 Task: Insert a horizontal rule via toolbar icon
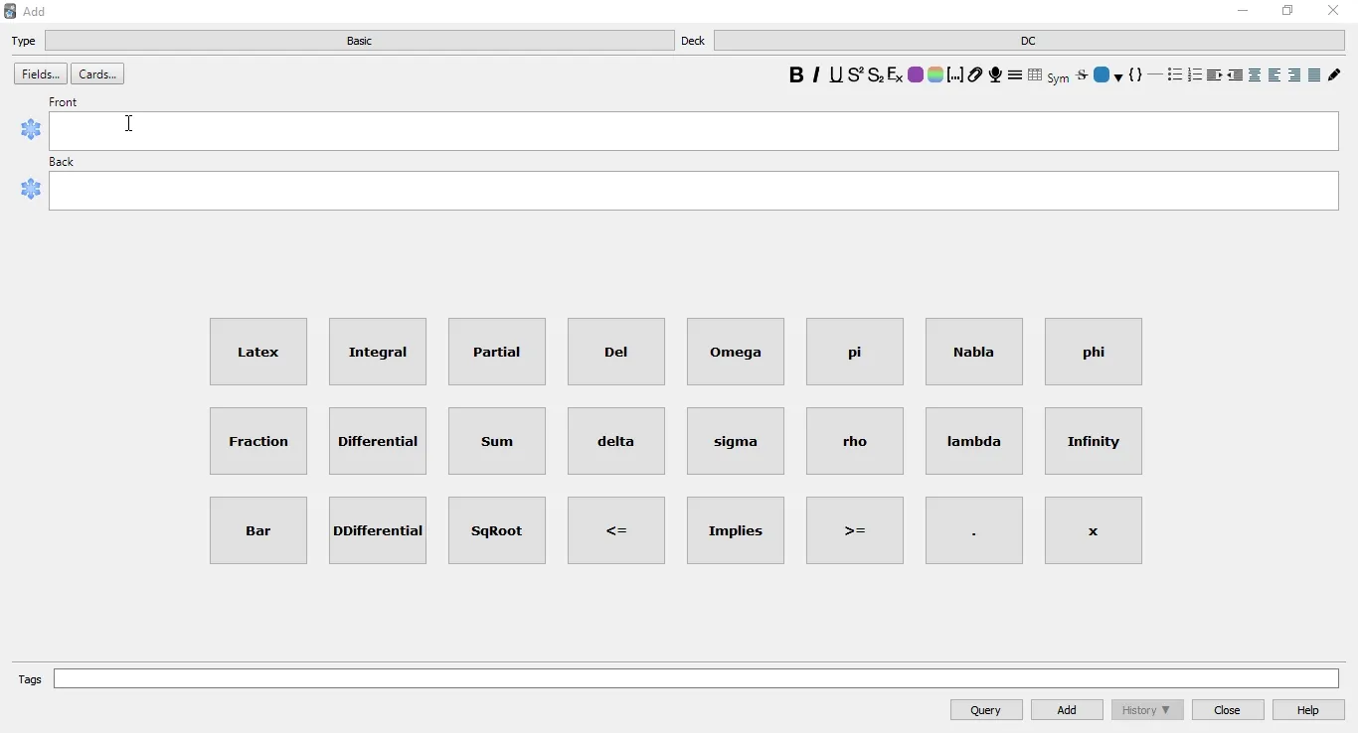pyautogui.click(x=1155, y=75)
